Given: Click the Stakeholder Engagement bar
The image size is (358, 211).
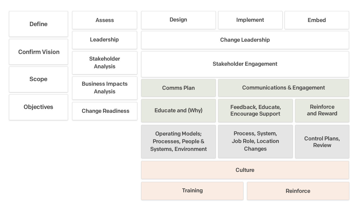Looking at the screenshot, I should [x=245, y=64].
